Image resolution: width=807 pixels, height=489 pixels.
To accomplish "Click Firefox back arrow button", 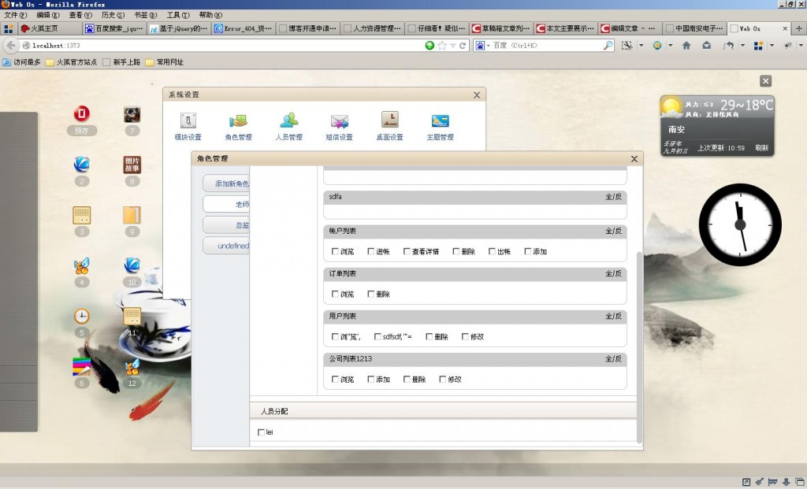I will [10, 45].
